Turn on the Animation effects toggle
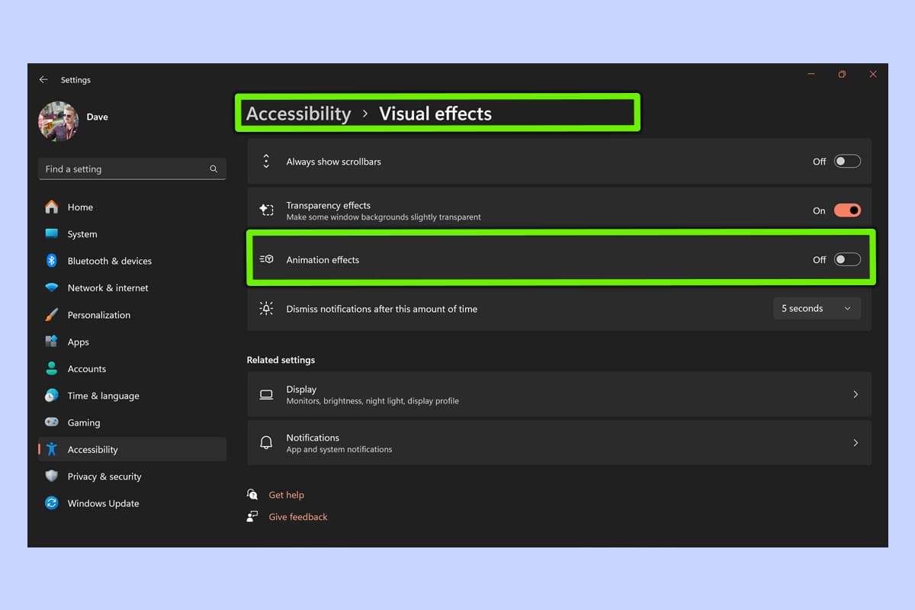This screenshot has width=915, height=610. pyautogui.click(x=846, y=260)
